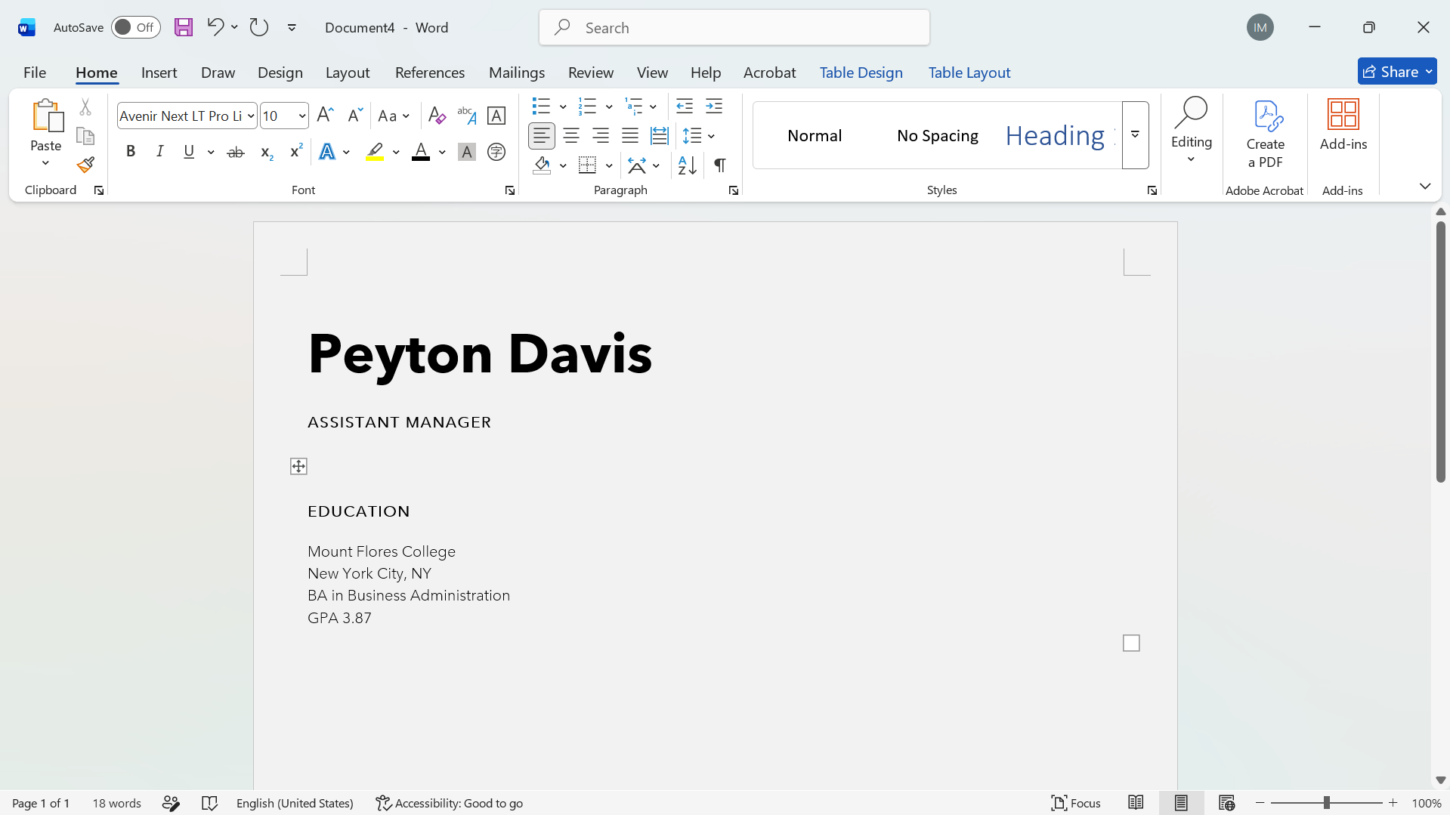Screen dimensions: 1450x815
Task: Open the Accessibility: Good to go checker
Action: (450, 803)
